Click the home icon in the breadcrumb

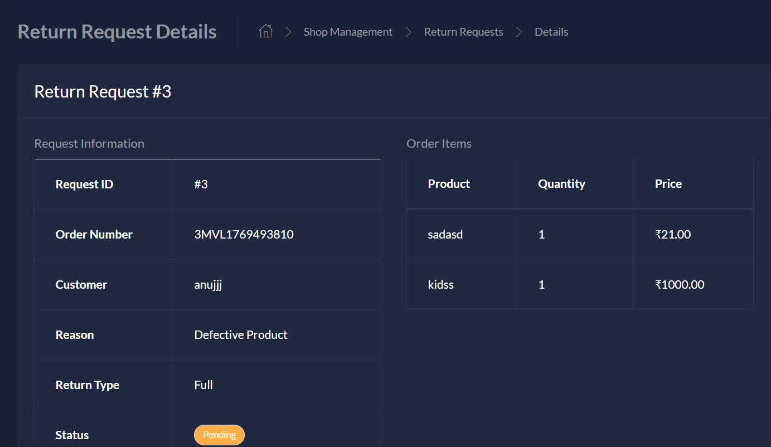click(x=265, y=31)
